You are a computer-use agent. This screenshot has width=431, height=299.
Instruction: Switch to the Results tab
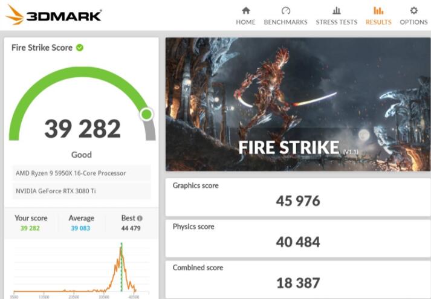pos(378,16)
